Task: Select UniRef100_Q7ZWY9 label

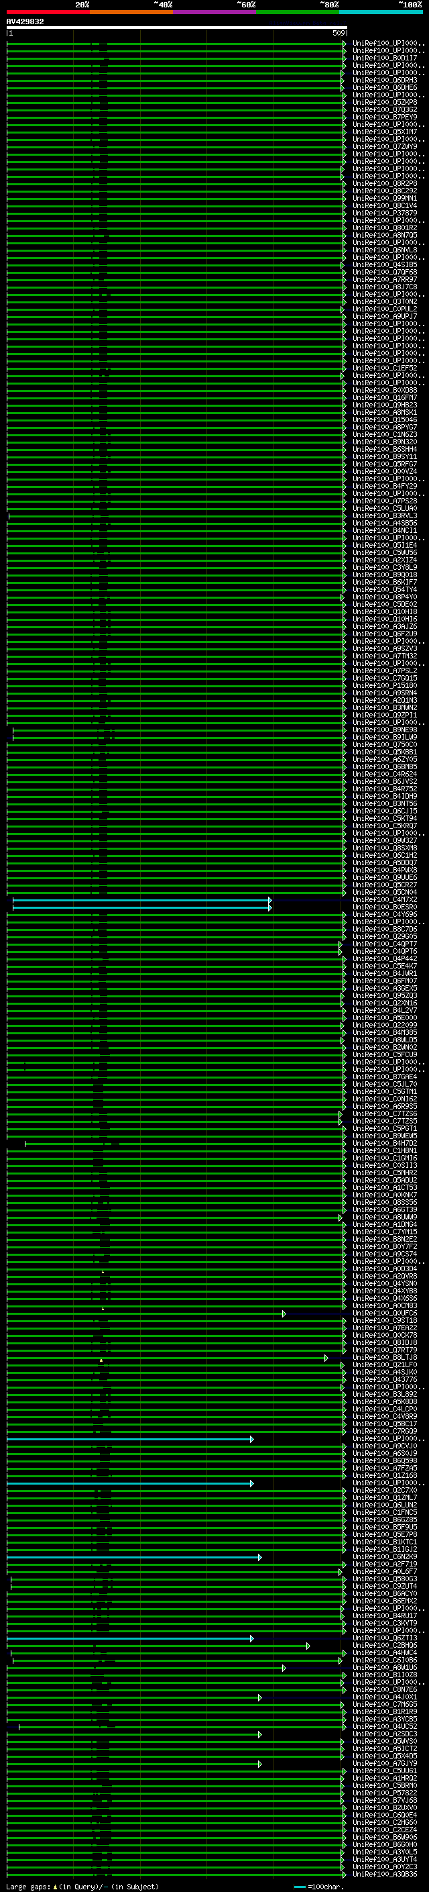Action: pos(385,147)
